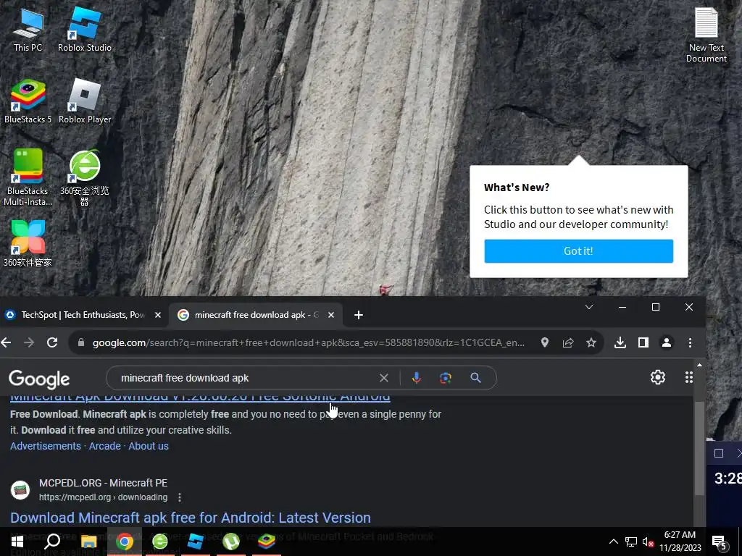
Task: Open Windows taskbar search
Action: (52, 542)
